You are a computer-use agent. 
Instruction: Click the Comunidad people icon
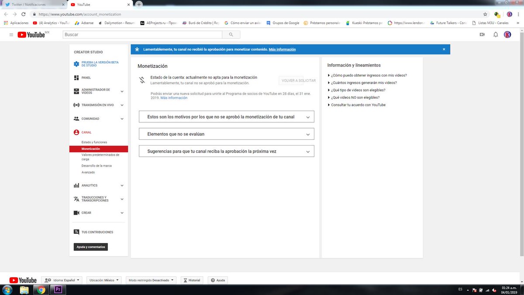coord(76,118)
